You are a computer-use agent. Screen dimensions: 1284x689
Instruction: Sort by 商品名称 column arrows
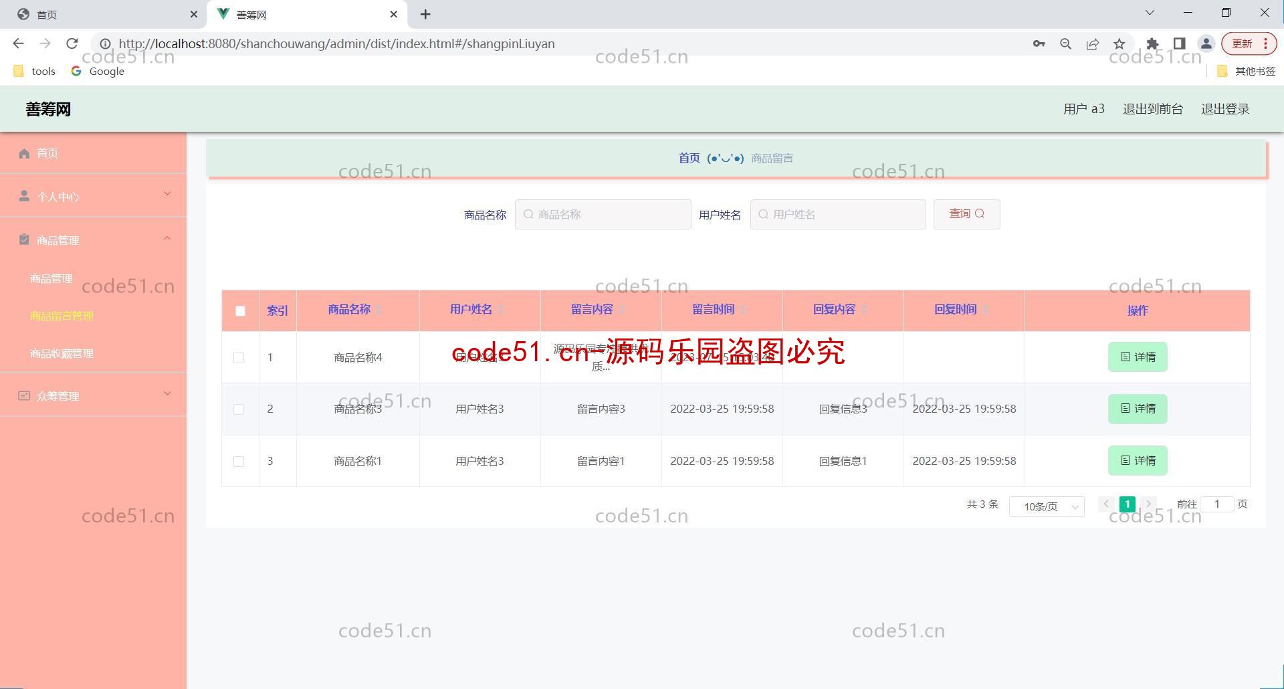click(x=379, y=310)
